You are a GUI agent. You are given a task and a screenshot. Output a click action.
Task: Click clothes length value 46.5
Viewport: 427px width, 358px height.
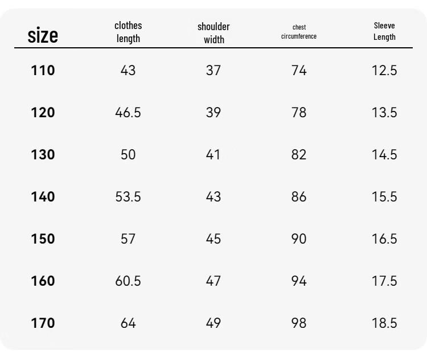(128, 113)
